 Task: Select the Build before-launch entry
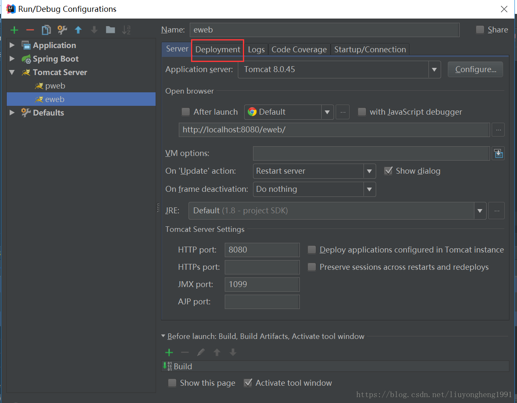click(x=335, y=366)
